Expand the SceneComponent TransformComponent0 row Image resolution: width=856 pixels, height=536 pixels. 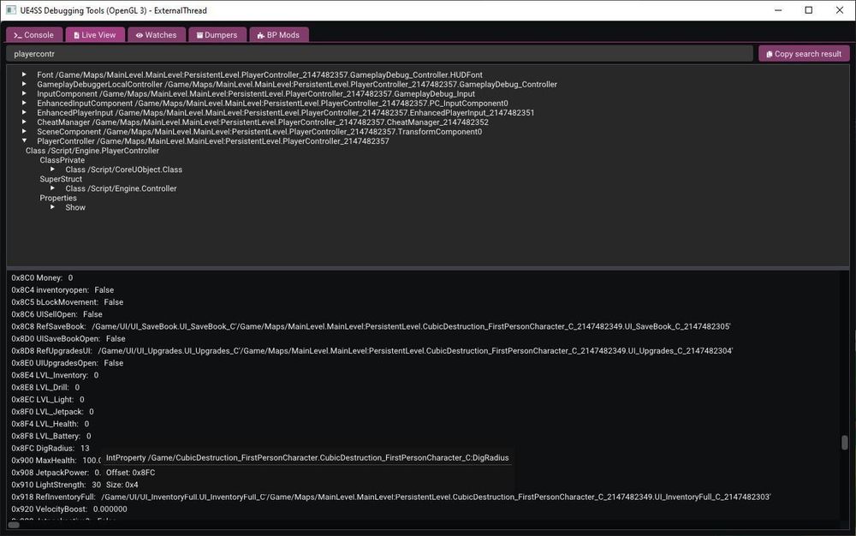coord(24,132)
